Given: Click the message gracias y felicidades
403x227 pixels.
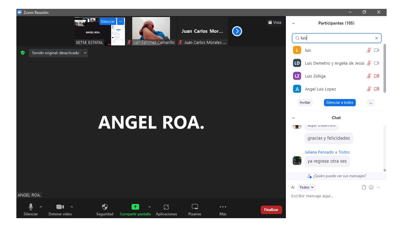Looking at the screenshot, I should click(329, 138).
